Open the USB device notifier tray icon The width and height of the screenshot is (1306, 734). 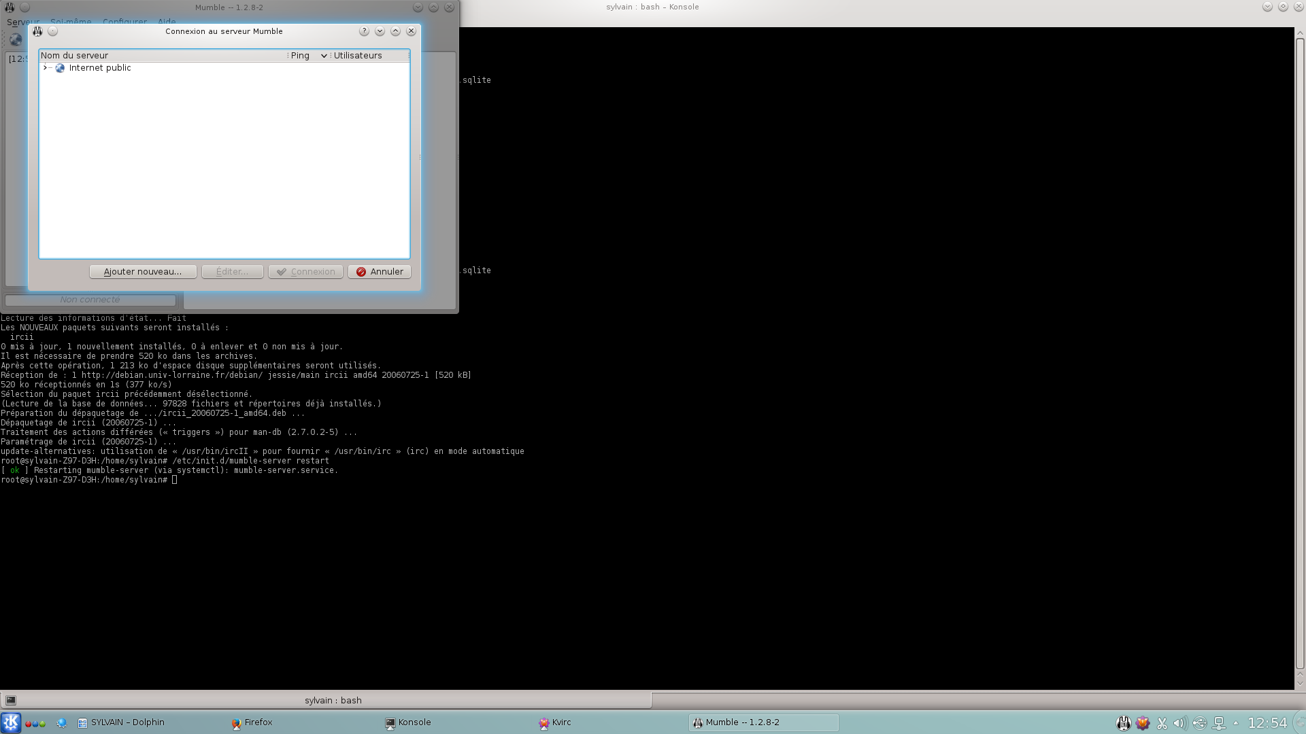(1200, 723)
